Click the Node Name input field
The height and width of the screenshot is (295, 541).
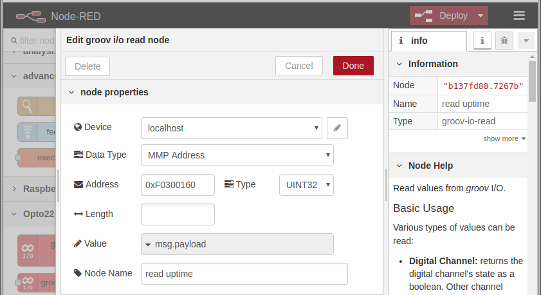click(244, 274)
